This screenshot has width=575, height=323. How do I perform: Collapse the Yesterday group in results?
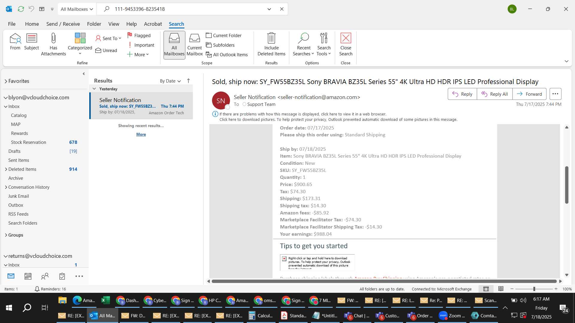coord(94,89)
